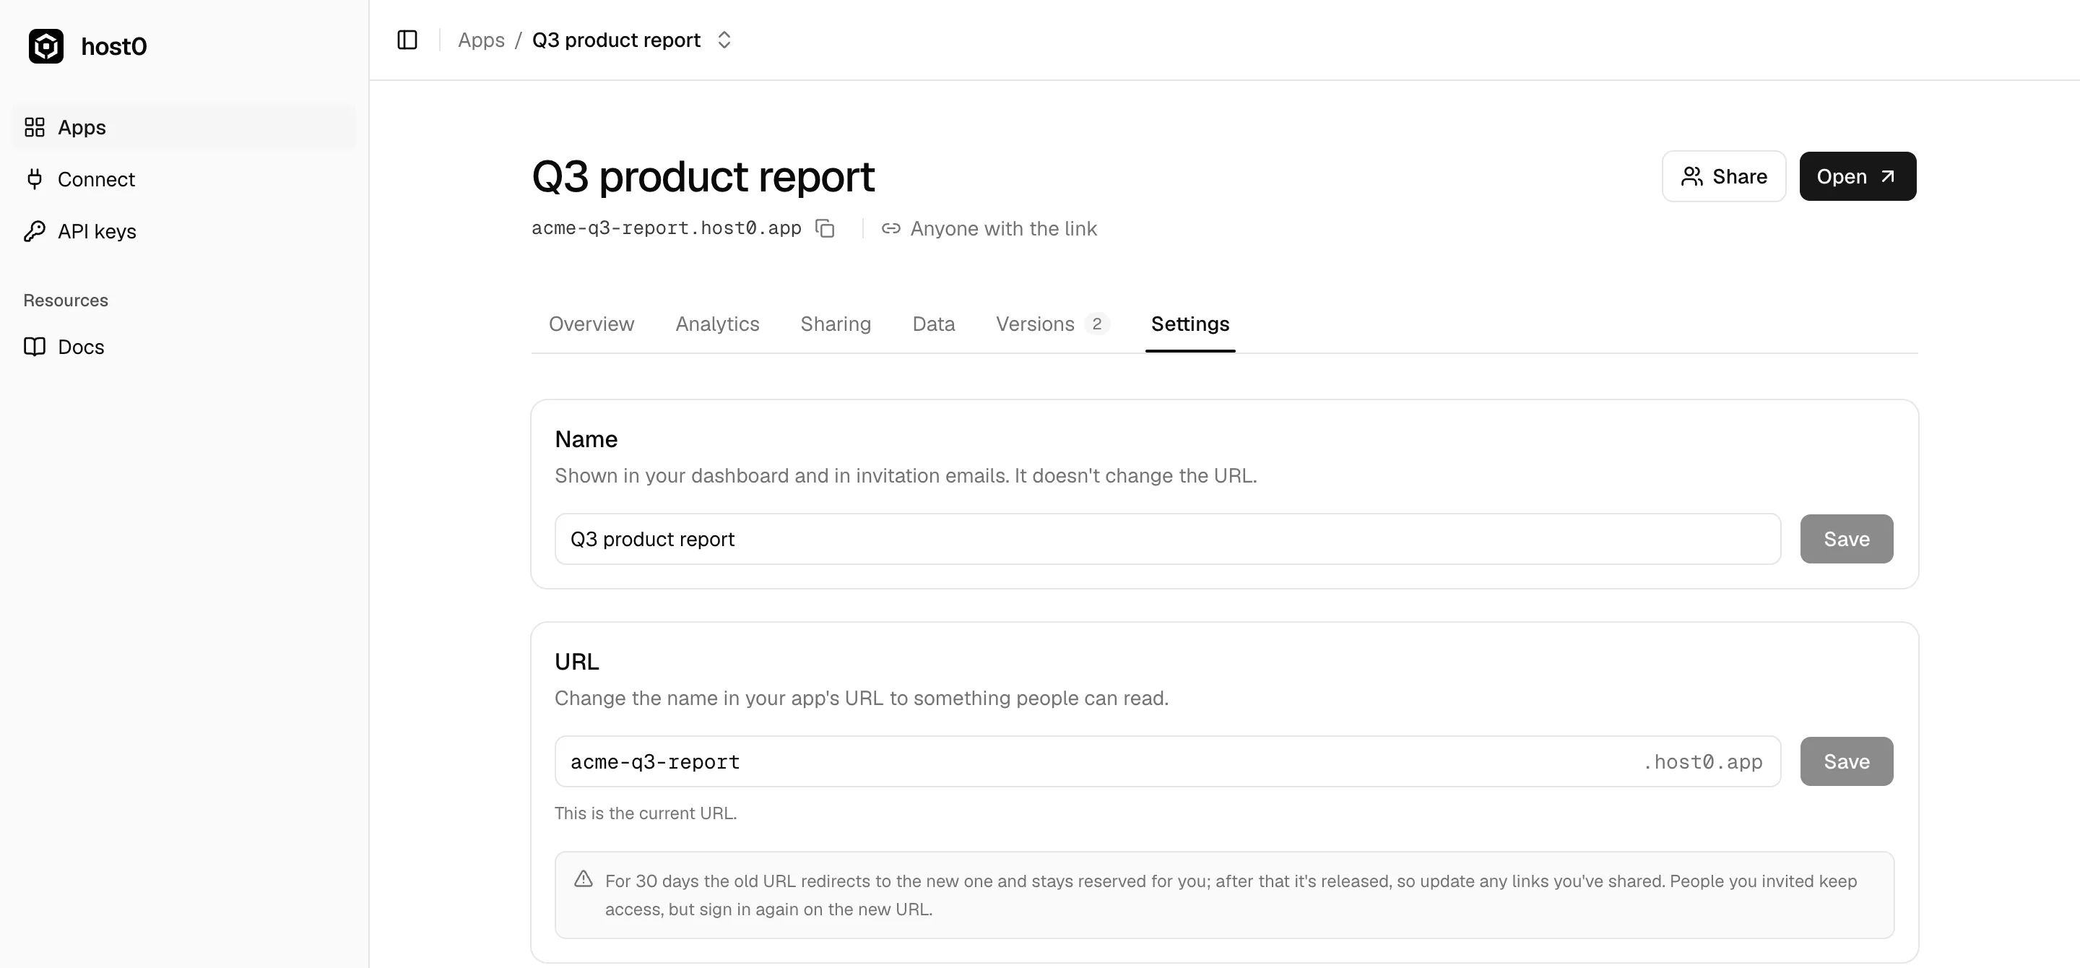The width and height of the screenshot is (2080, 968).
Task: Toggle the sidebar panel icon
Action: pos(407,40)
